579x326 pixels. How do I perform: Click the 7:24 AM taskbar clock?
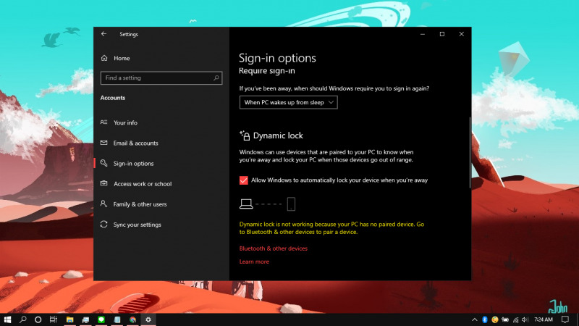(544, 319)
